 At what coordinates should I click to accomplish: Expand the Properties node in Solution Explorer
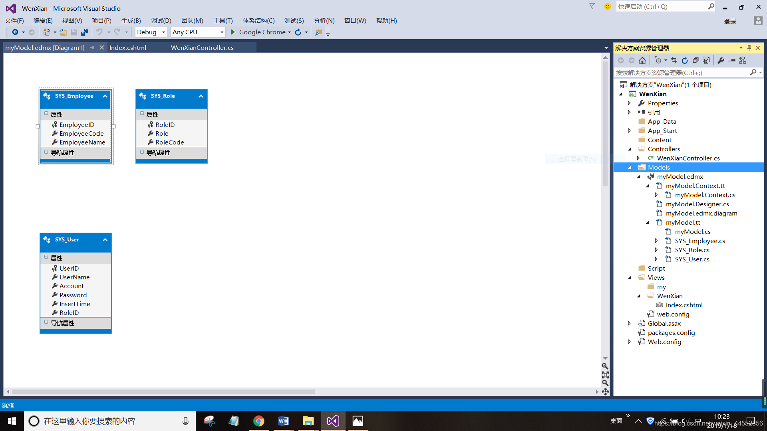(630, 103)
